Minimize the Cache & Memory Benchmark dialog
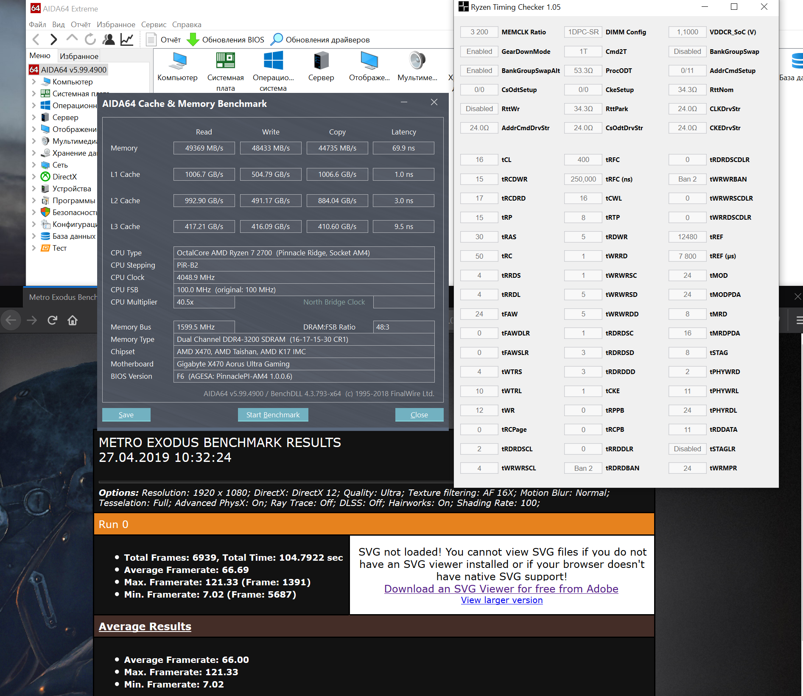 tap(404, 102)
